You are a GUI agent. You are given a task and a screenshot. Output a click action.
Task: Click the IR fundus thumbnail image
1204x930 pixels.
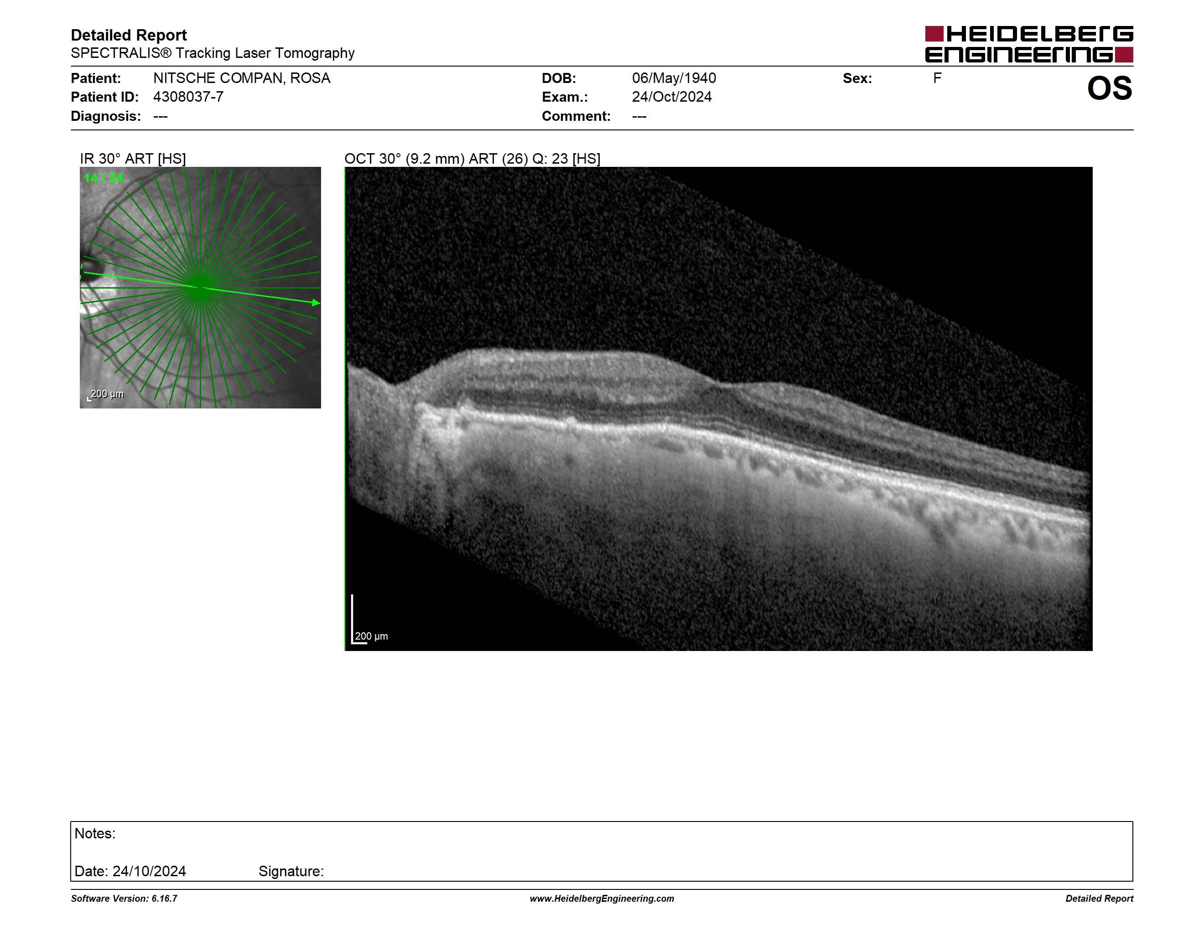pyautogui.click(x=200, y=288)
